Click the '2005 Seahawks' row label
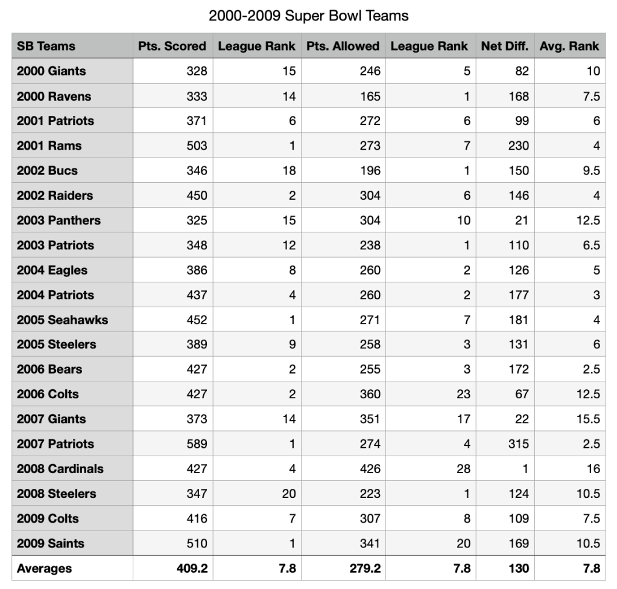Viewport: 617px width, 589px height. click(x=62, y=320)
